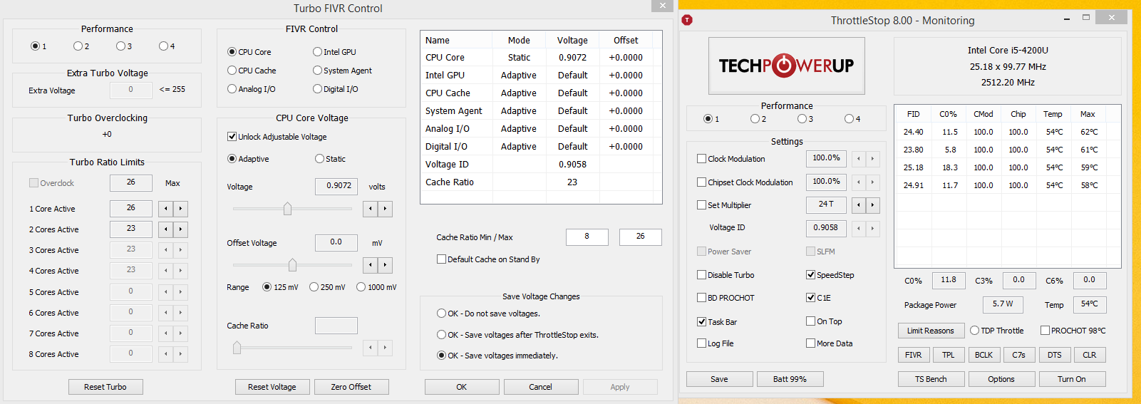Click Cache Ratio Max input field
Screen dimensions: 1141x404
641,237
